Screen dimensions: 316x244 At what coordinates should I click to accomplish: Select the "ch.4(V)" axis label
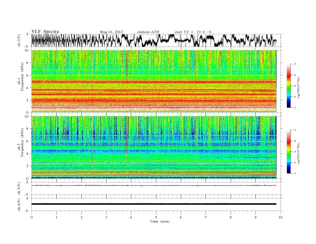(x=19, y=205)
